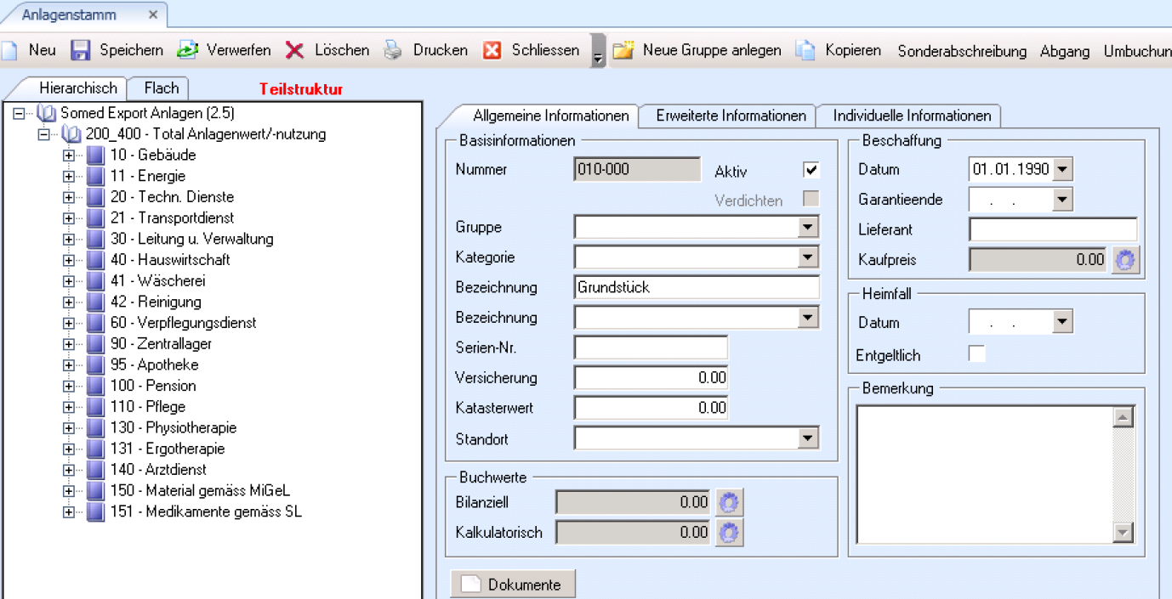Click the Speichern floppy disk icon
Viewport: 1172px width, 599px height.
[80, 50]
